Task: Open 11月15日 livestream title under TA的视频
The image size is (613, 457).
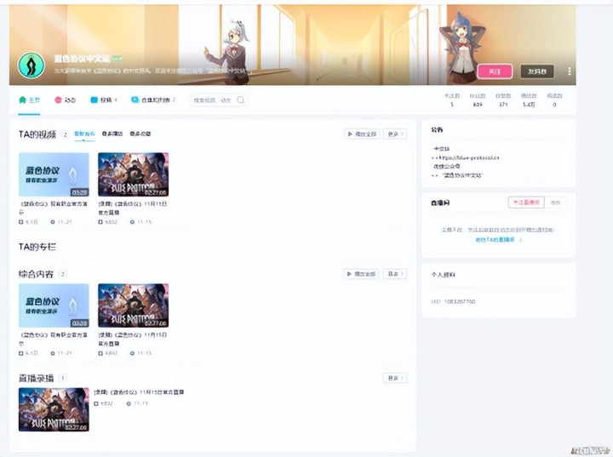Action: click(x=133, y=208)
